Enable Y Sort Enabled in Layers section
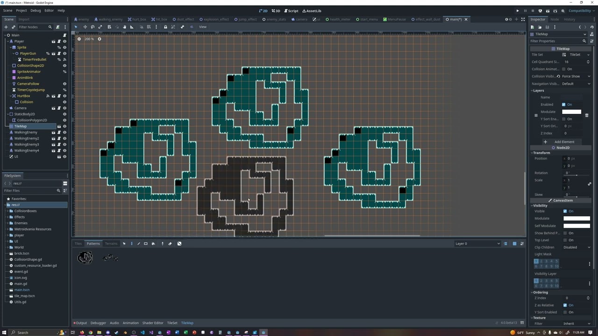This screenshot has height=336, width=598. point(564,119)
